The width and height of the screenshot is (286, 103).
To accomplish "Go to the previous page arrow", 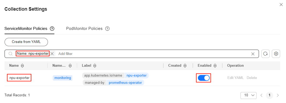I will pos(261,95).
